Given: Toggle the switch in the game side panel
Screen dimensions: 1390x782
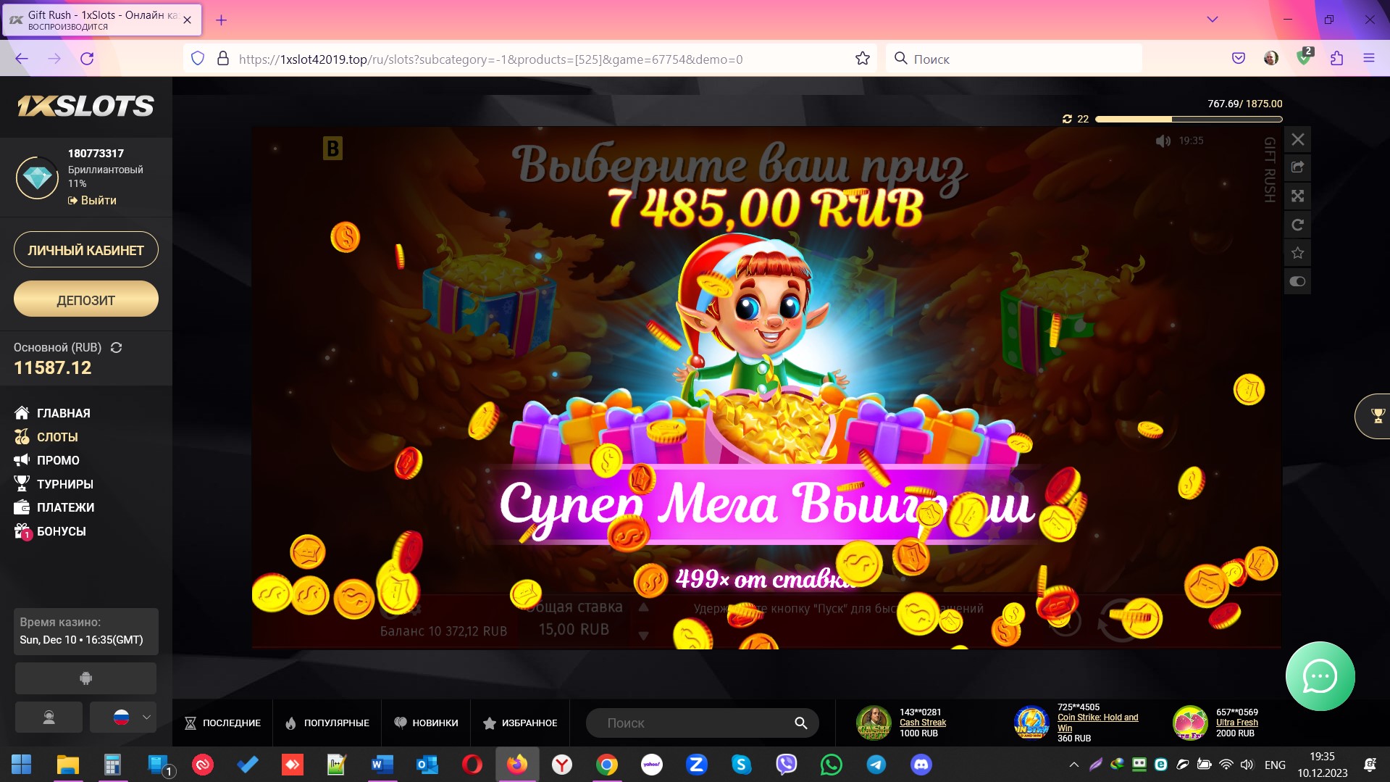Looking at the screenshot, I should coord(1297,281).
